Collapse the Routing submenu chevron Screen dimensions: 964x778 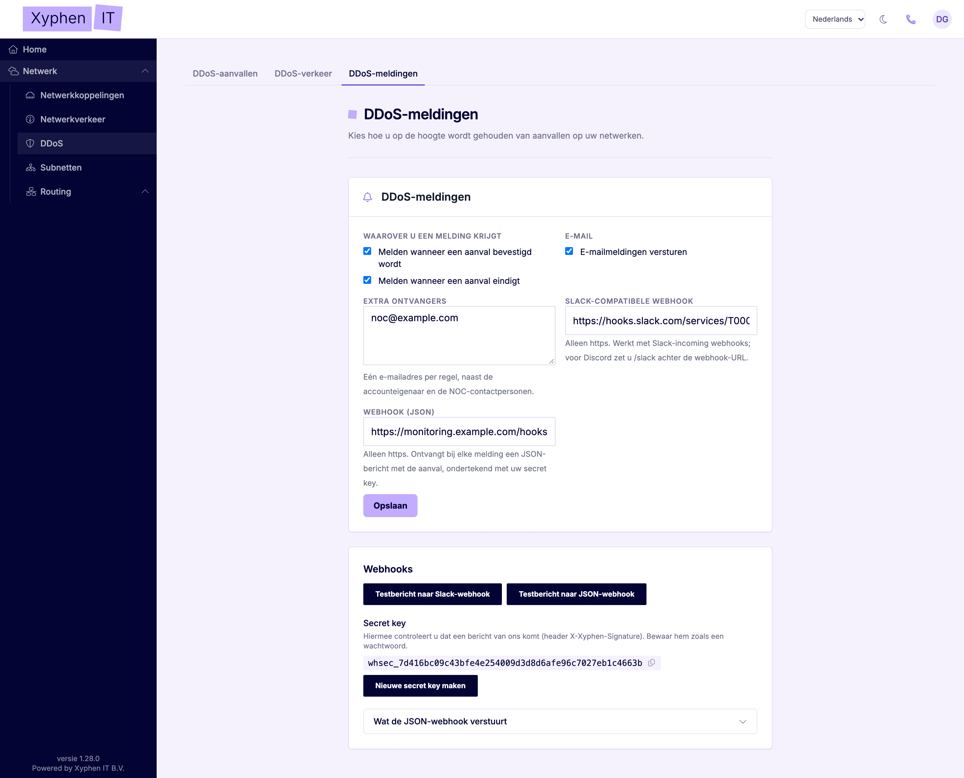[145, 191]
